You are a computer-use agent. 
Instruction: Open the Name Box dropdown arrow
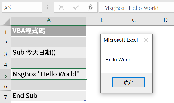39,7
